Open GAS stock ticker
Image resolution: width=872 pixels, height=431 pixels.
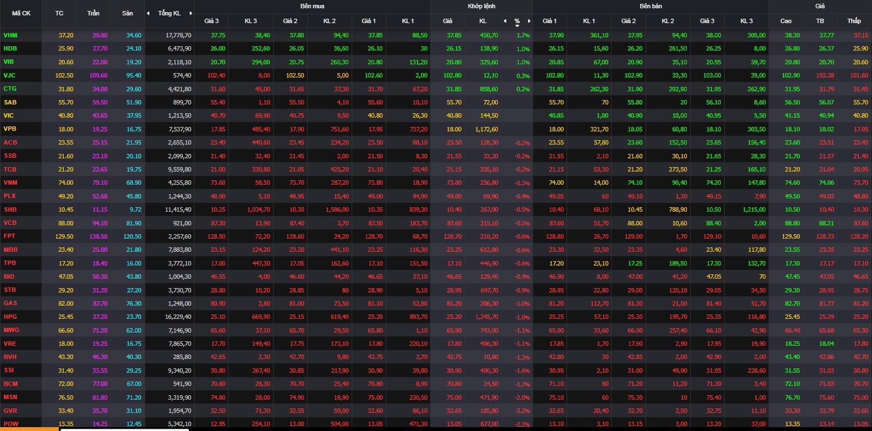point(10,303)
